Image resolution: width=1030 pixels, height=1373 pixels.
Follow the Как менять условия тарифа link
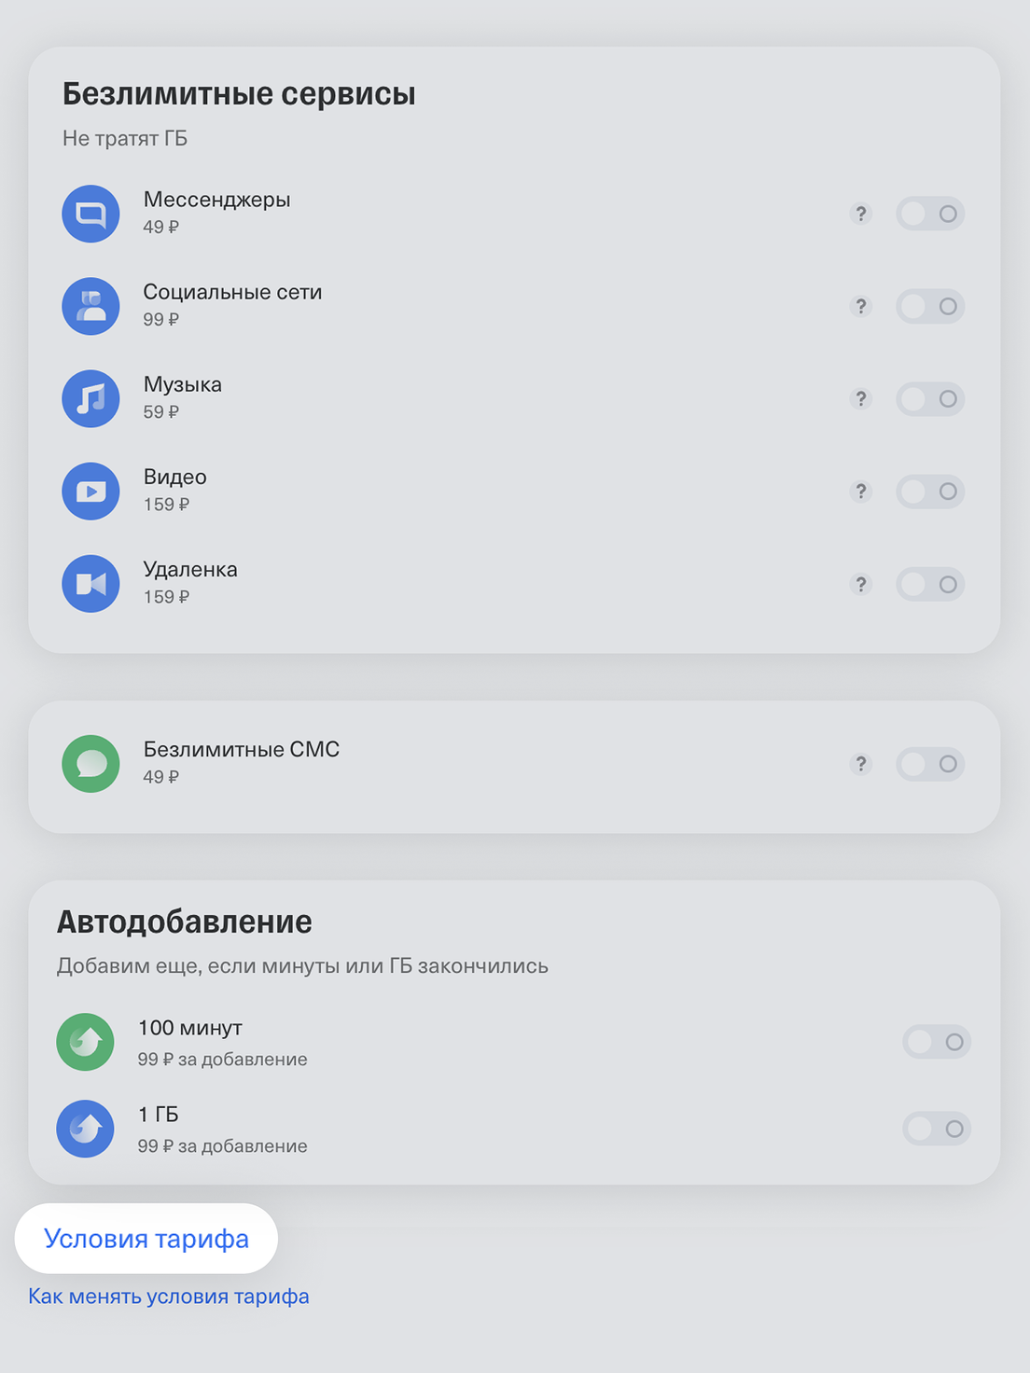pyautogui.click(x=169, y=1297)
